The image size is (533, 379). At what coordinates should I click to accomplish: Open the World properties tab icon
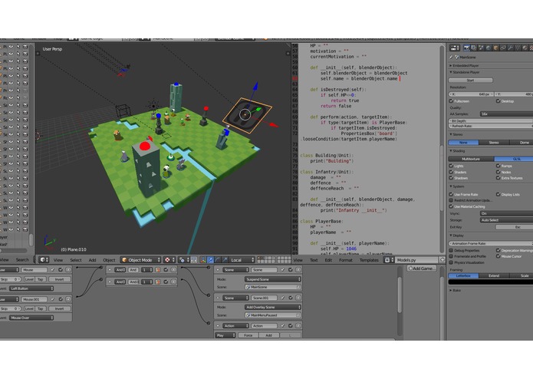click(x=489, y=48)
